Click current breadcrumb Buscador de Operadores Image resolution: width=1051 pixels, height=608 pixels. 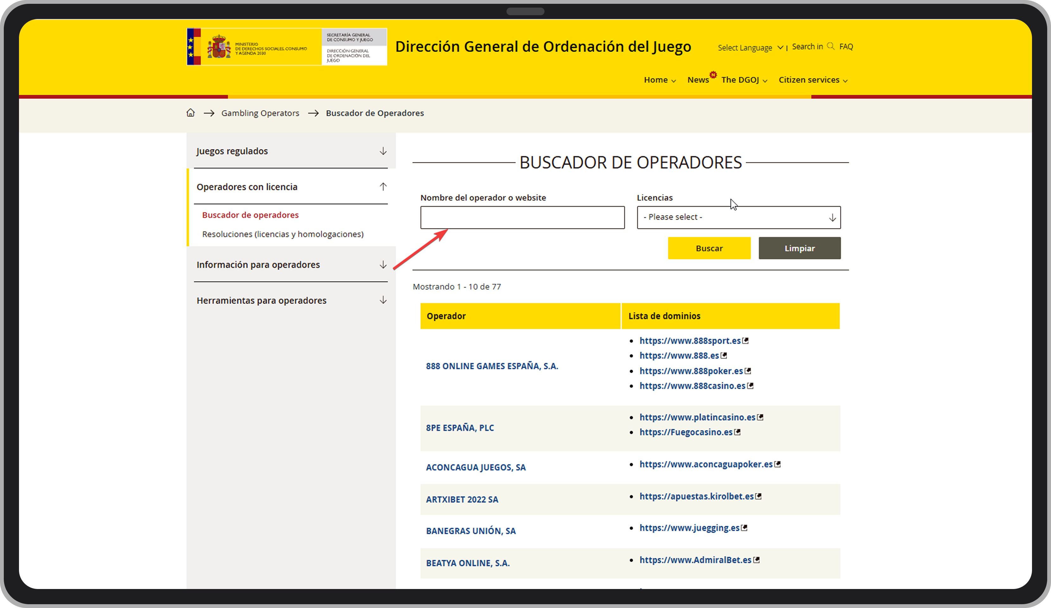[374, 113]
